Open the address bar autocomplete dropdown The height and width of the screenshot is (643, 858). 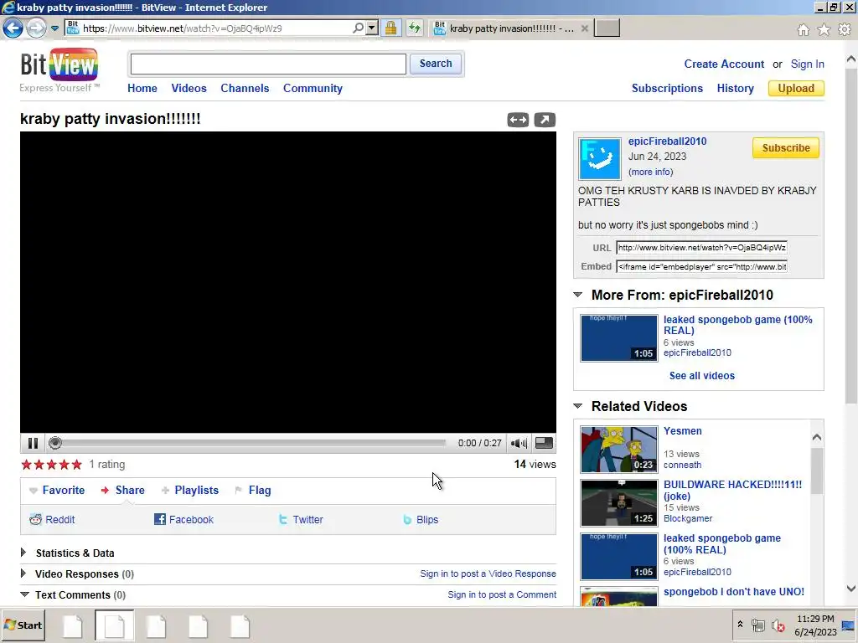pyautogui.click(x=372, y=28)
